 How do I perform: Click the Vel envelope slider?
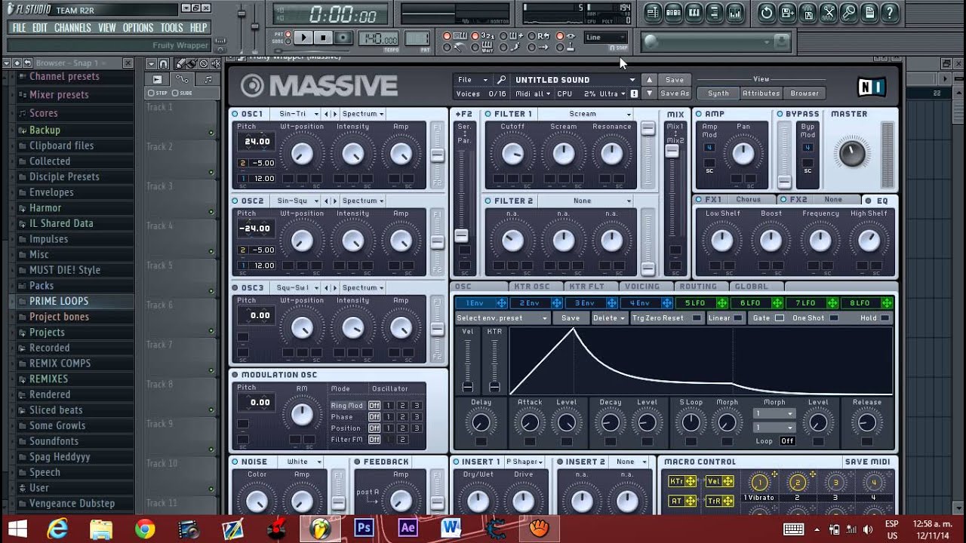(x=468, y=386)
